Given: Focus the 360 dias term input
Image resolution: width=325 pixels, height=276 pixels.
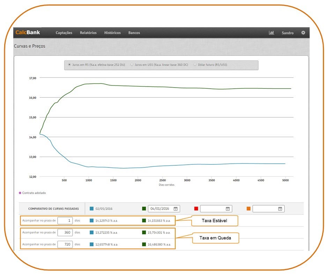Looking at the screenshot, I should click(x=65, y=232).
